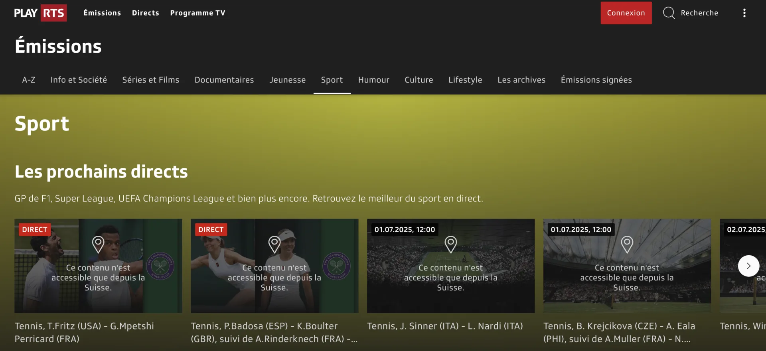Viewport: 766px width, 351px height.
Task: Click the Recherche search label
Action: coord(699,13)
